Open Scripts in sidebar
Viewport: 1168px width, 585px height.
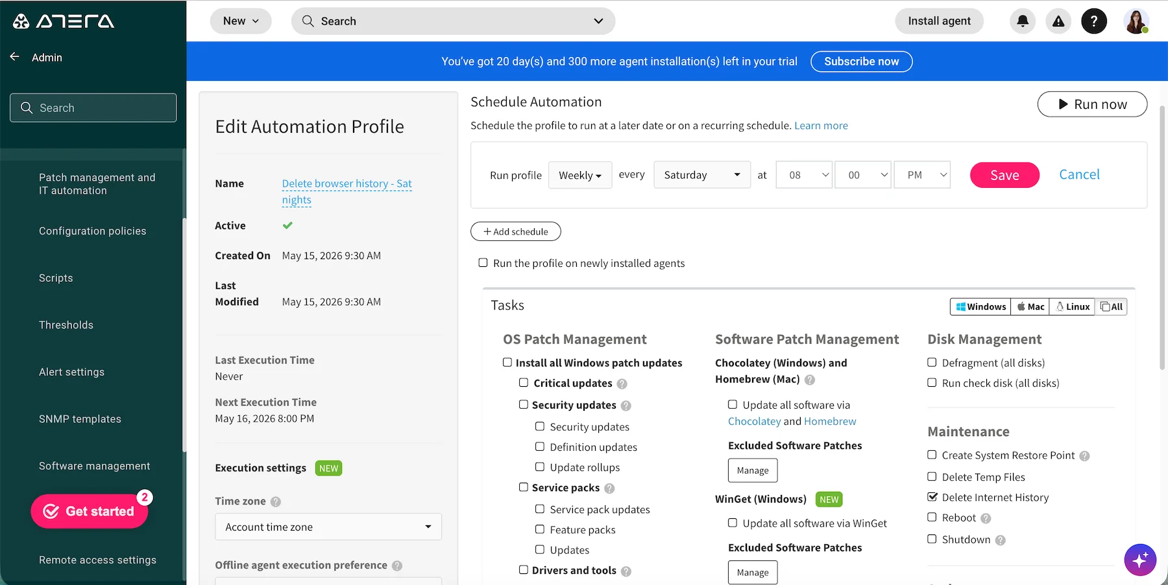56,278
